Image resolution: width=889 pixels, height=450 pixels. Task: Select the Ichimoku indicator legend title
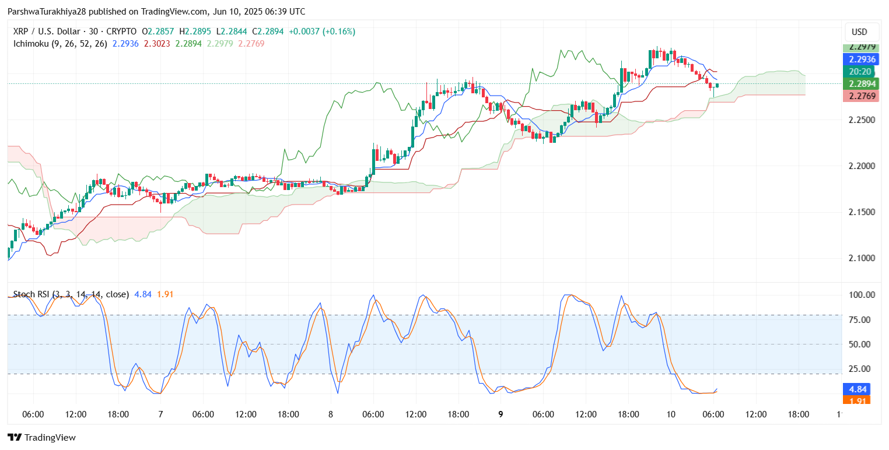[57, 44]
